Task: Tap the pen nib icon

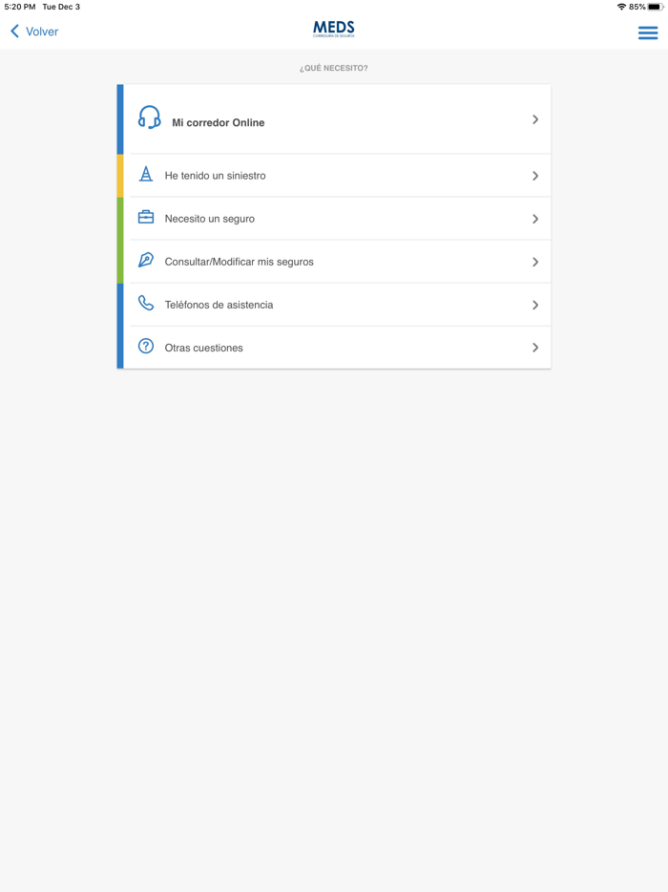Action: pos(146,260)
